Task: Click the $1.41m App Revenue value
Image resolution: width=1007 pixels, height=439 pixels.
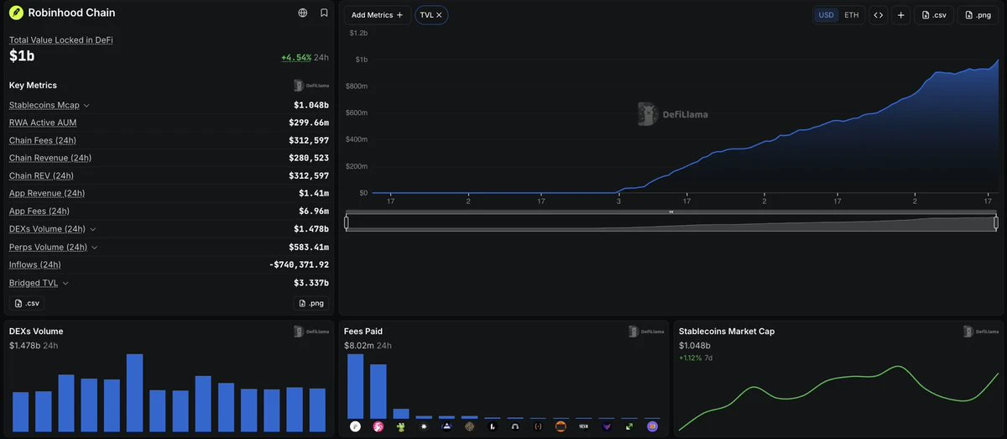Action: click(314, 193)
